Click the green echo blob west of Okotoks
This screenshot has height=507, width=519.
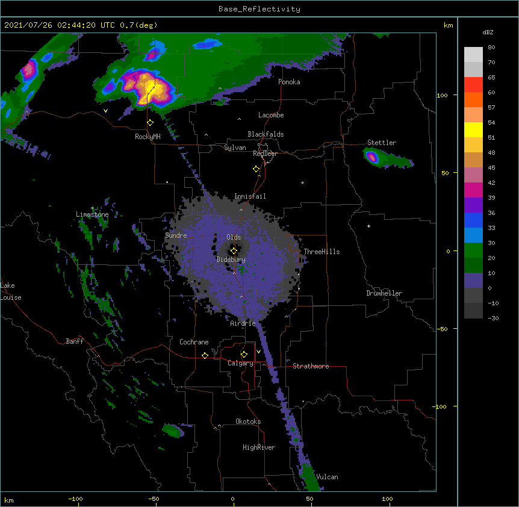(172, 431)
